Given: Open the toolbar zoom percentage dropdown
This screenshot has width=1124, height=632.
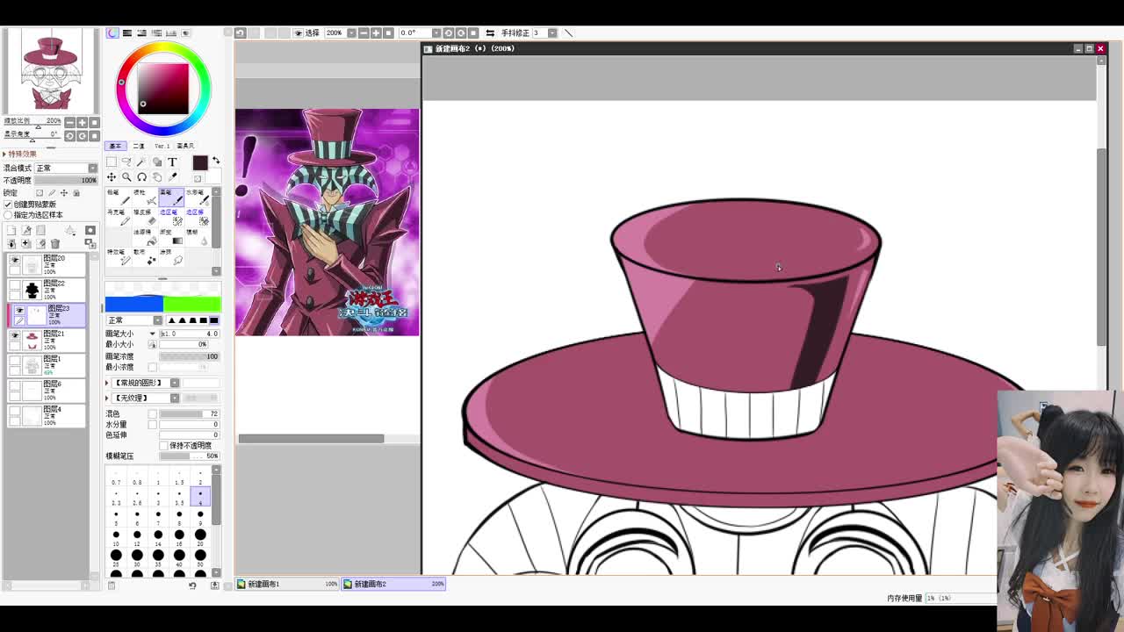Looking at the screenshot, I should point(351,32).
